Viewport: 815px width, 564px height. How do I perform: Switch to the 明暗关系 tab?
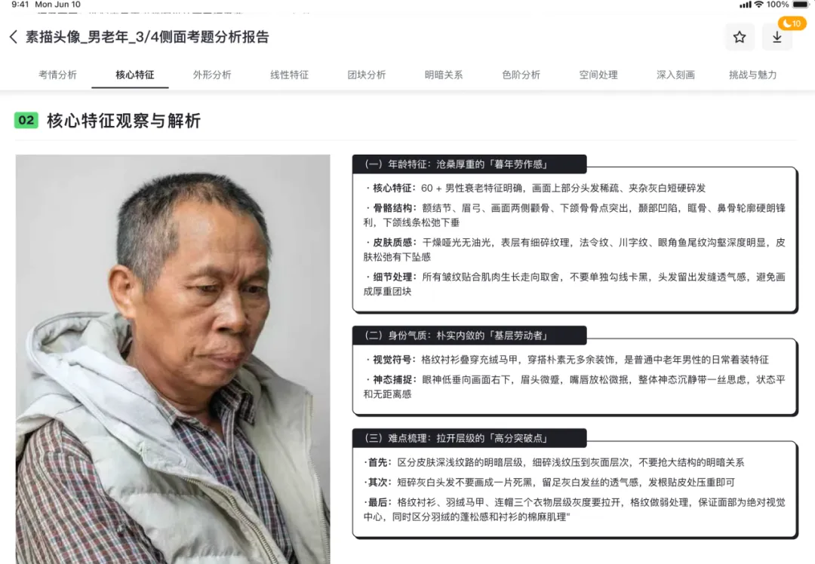(444, 75)
